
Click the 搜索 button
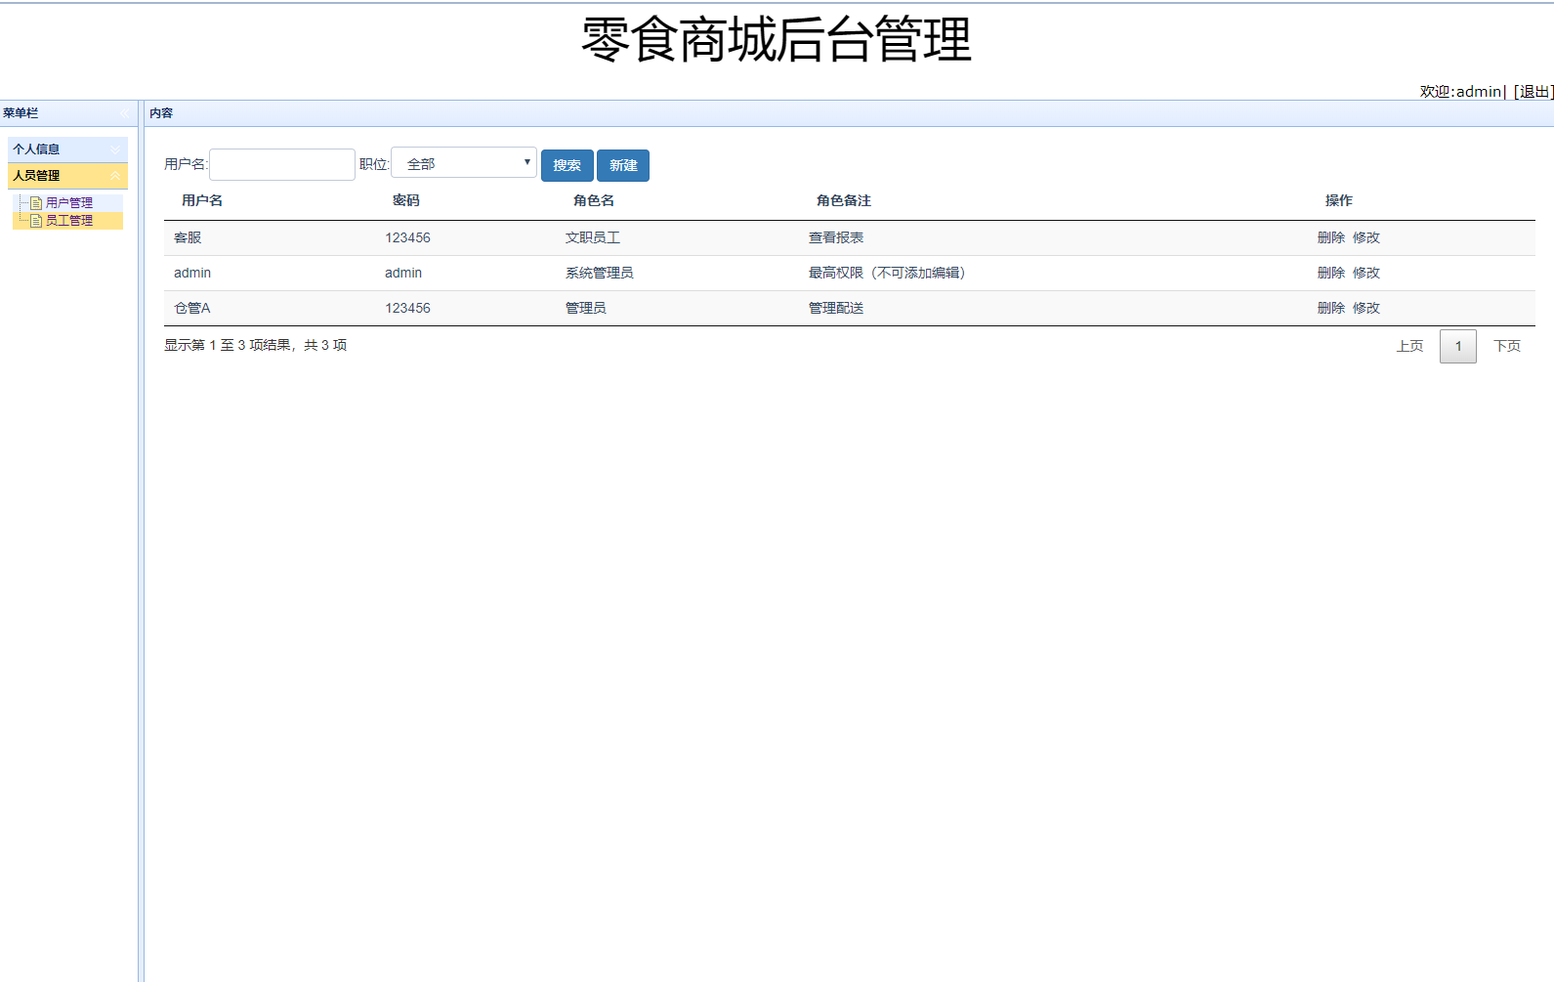tap(567, 165)
